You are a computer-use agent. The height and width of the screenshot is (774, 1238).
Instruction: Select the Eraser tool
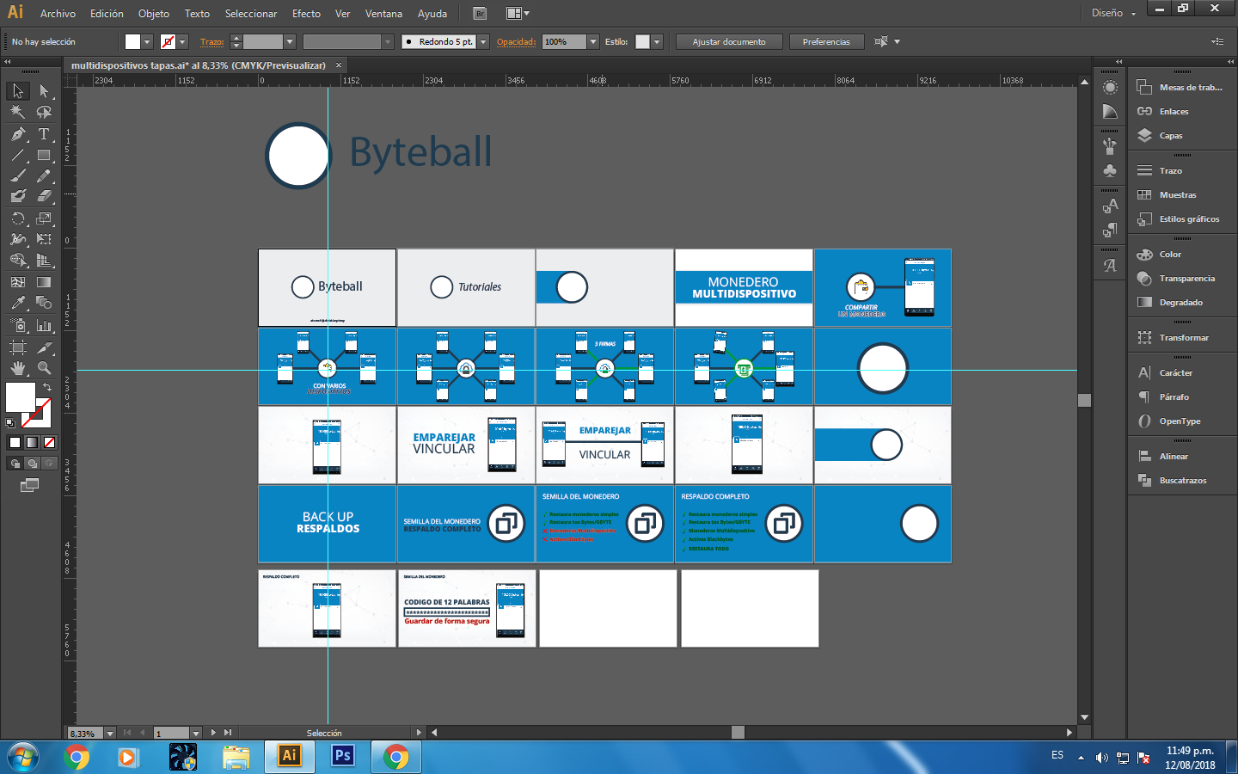(44, 196)
